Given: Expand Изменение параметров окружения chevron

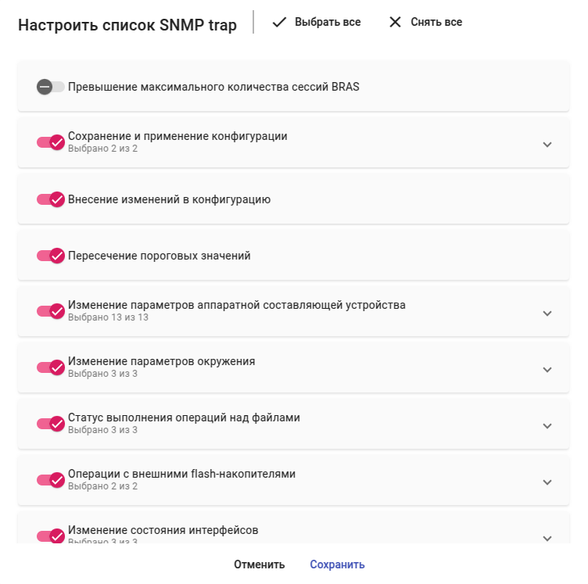Looking at the screenshot, I should pyautogui.click(x=547, y=370).
